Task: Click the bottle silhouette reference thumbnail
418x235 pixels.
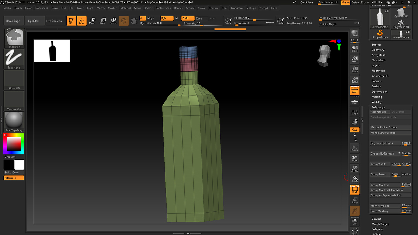Action: (52, 51)
